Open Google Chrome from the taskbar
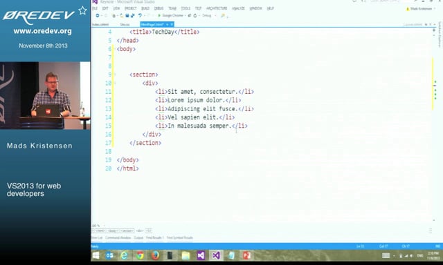Screen dimensions: 443x265 [x=140, y=256]
